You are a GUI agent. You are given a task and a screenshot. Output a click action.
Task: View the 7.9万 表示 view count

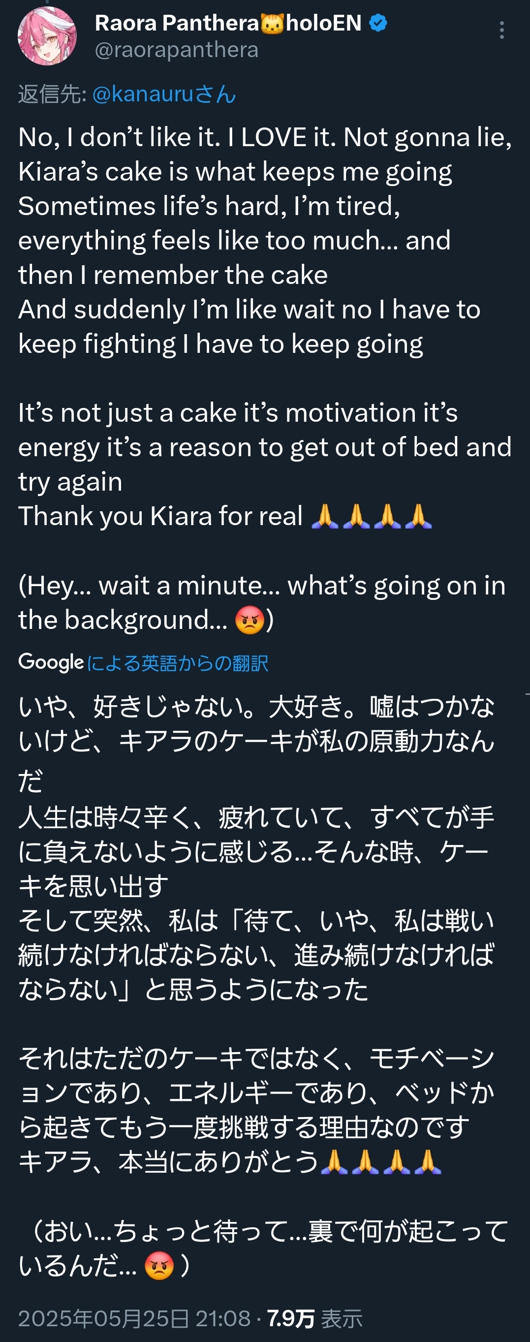(x=315, y=1318)
